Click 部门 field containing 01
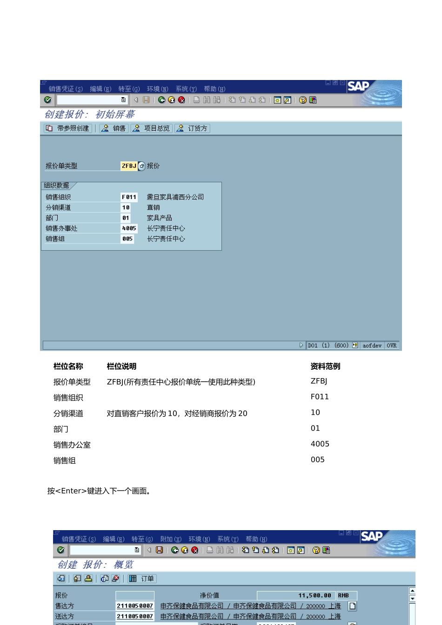 click(126, 218)
